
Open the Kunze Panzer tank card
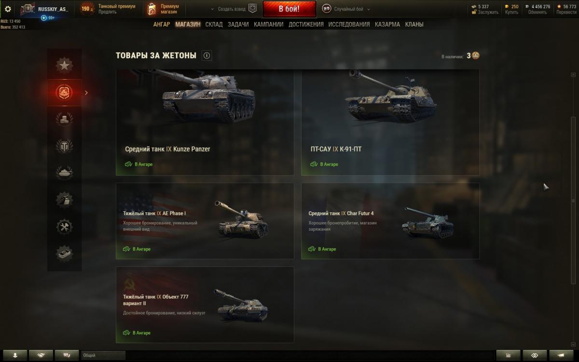click(x=205, y=122)
